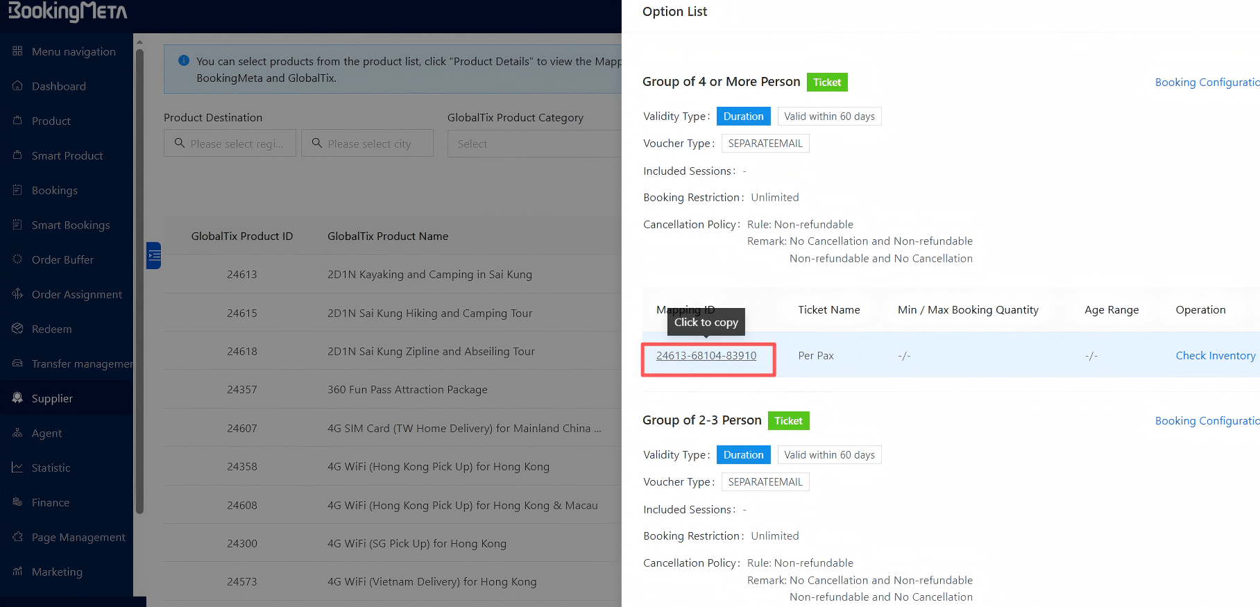Select 2D1N Sai Kung Zipline and Abseiling Tour
Image resolution: width=1260 pixels, height=607 pixels.
click(393, 351)
